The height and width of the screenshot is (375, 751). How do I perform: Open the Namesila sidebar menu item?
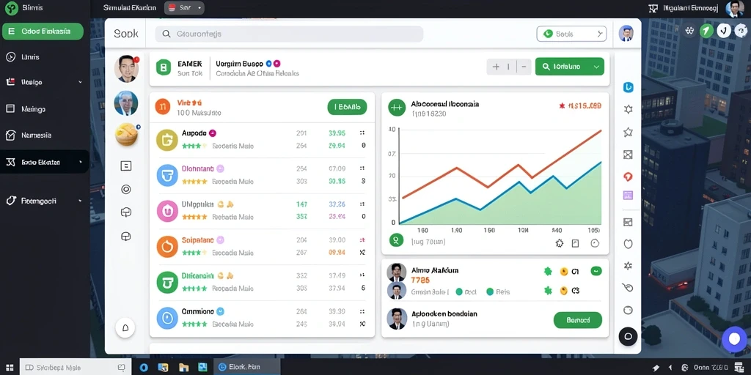coord(45,135)
